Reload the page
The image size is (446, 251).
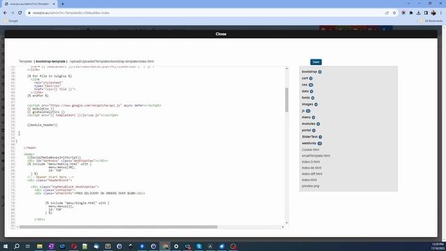pyautogui.click(x=20, y=13)
